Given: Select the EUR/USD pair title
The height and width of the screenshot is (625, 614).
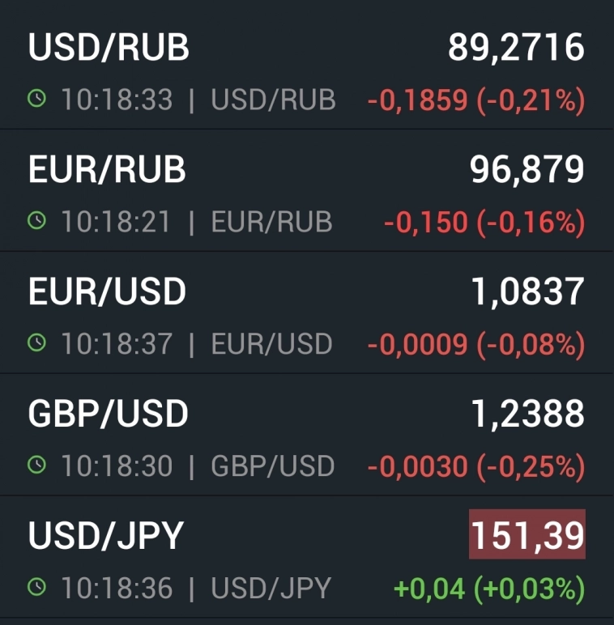Looking at the screenshot, I should pos(107,292).
